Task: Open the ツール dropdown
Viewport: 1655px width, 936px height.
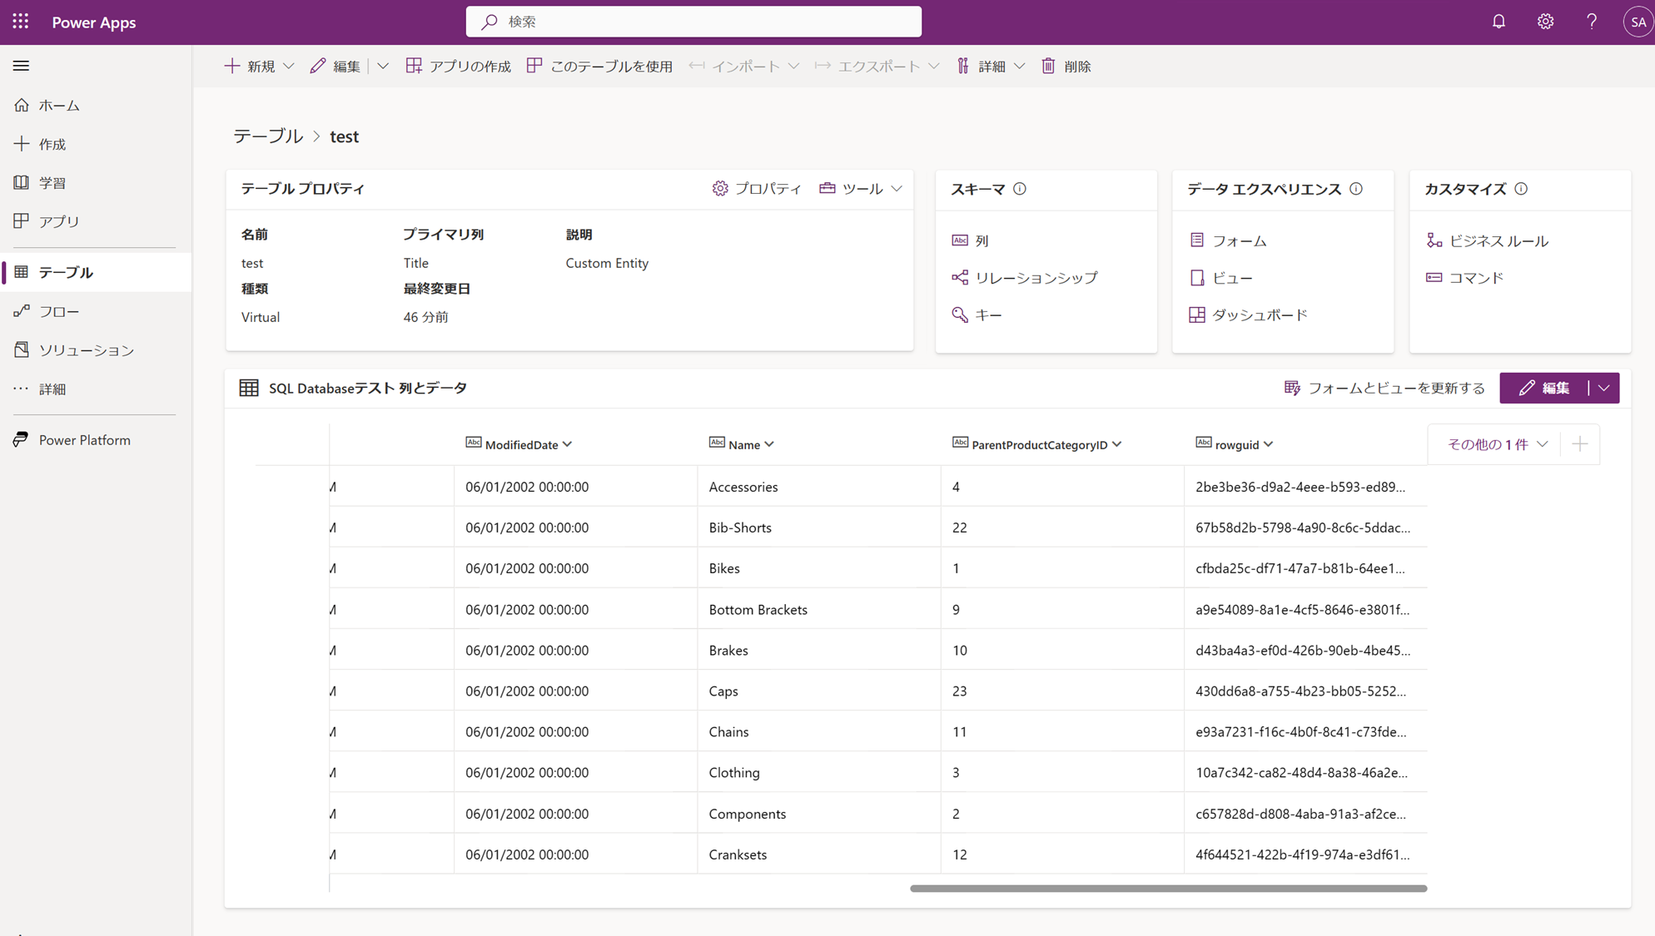Action: click(x=862, y=189)
